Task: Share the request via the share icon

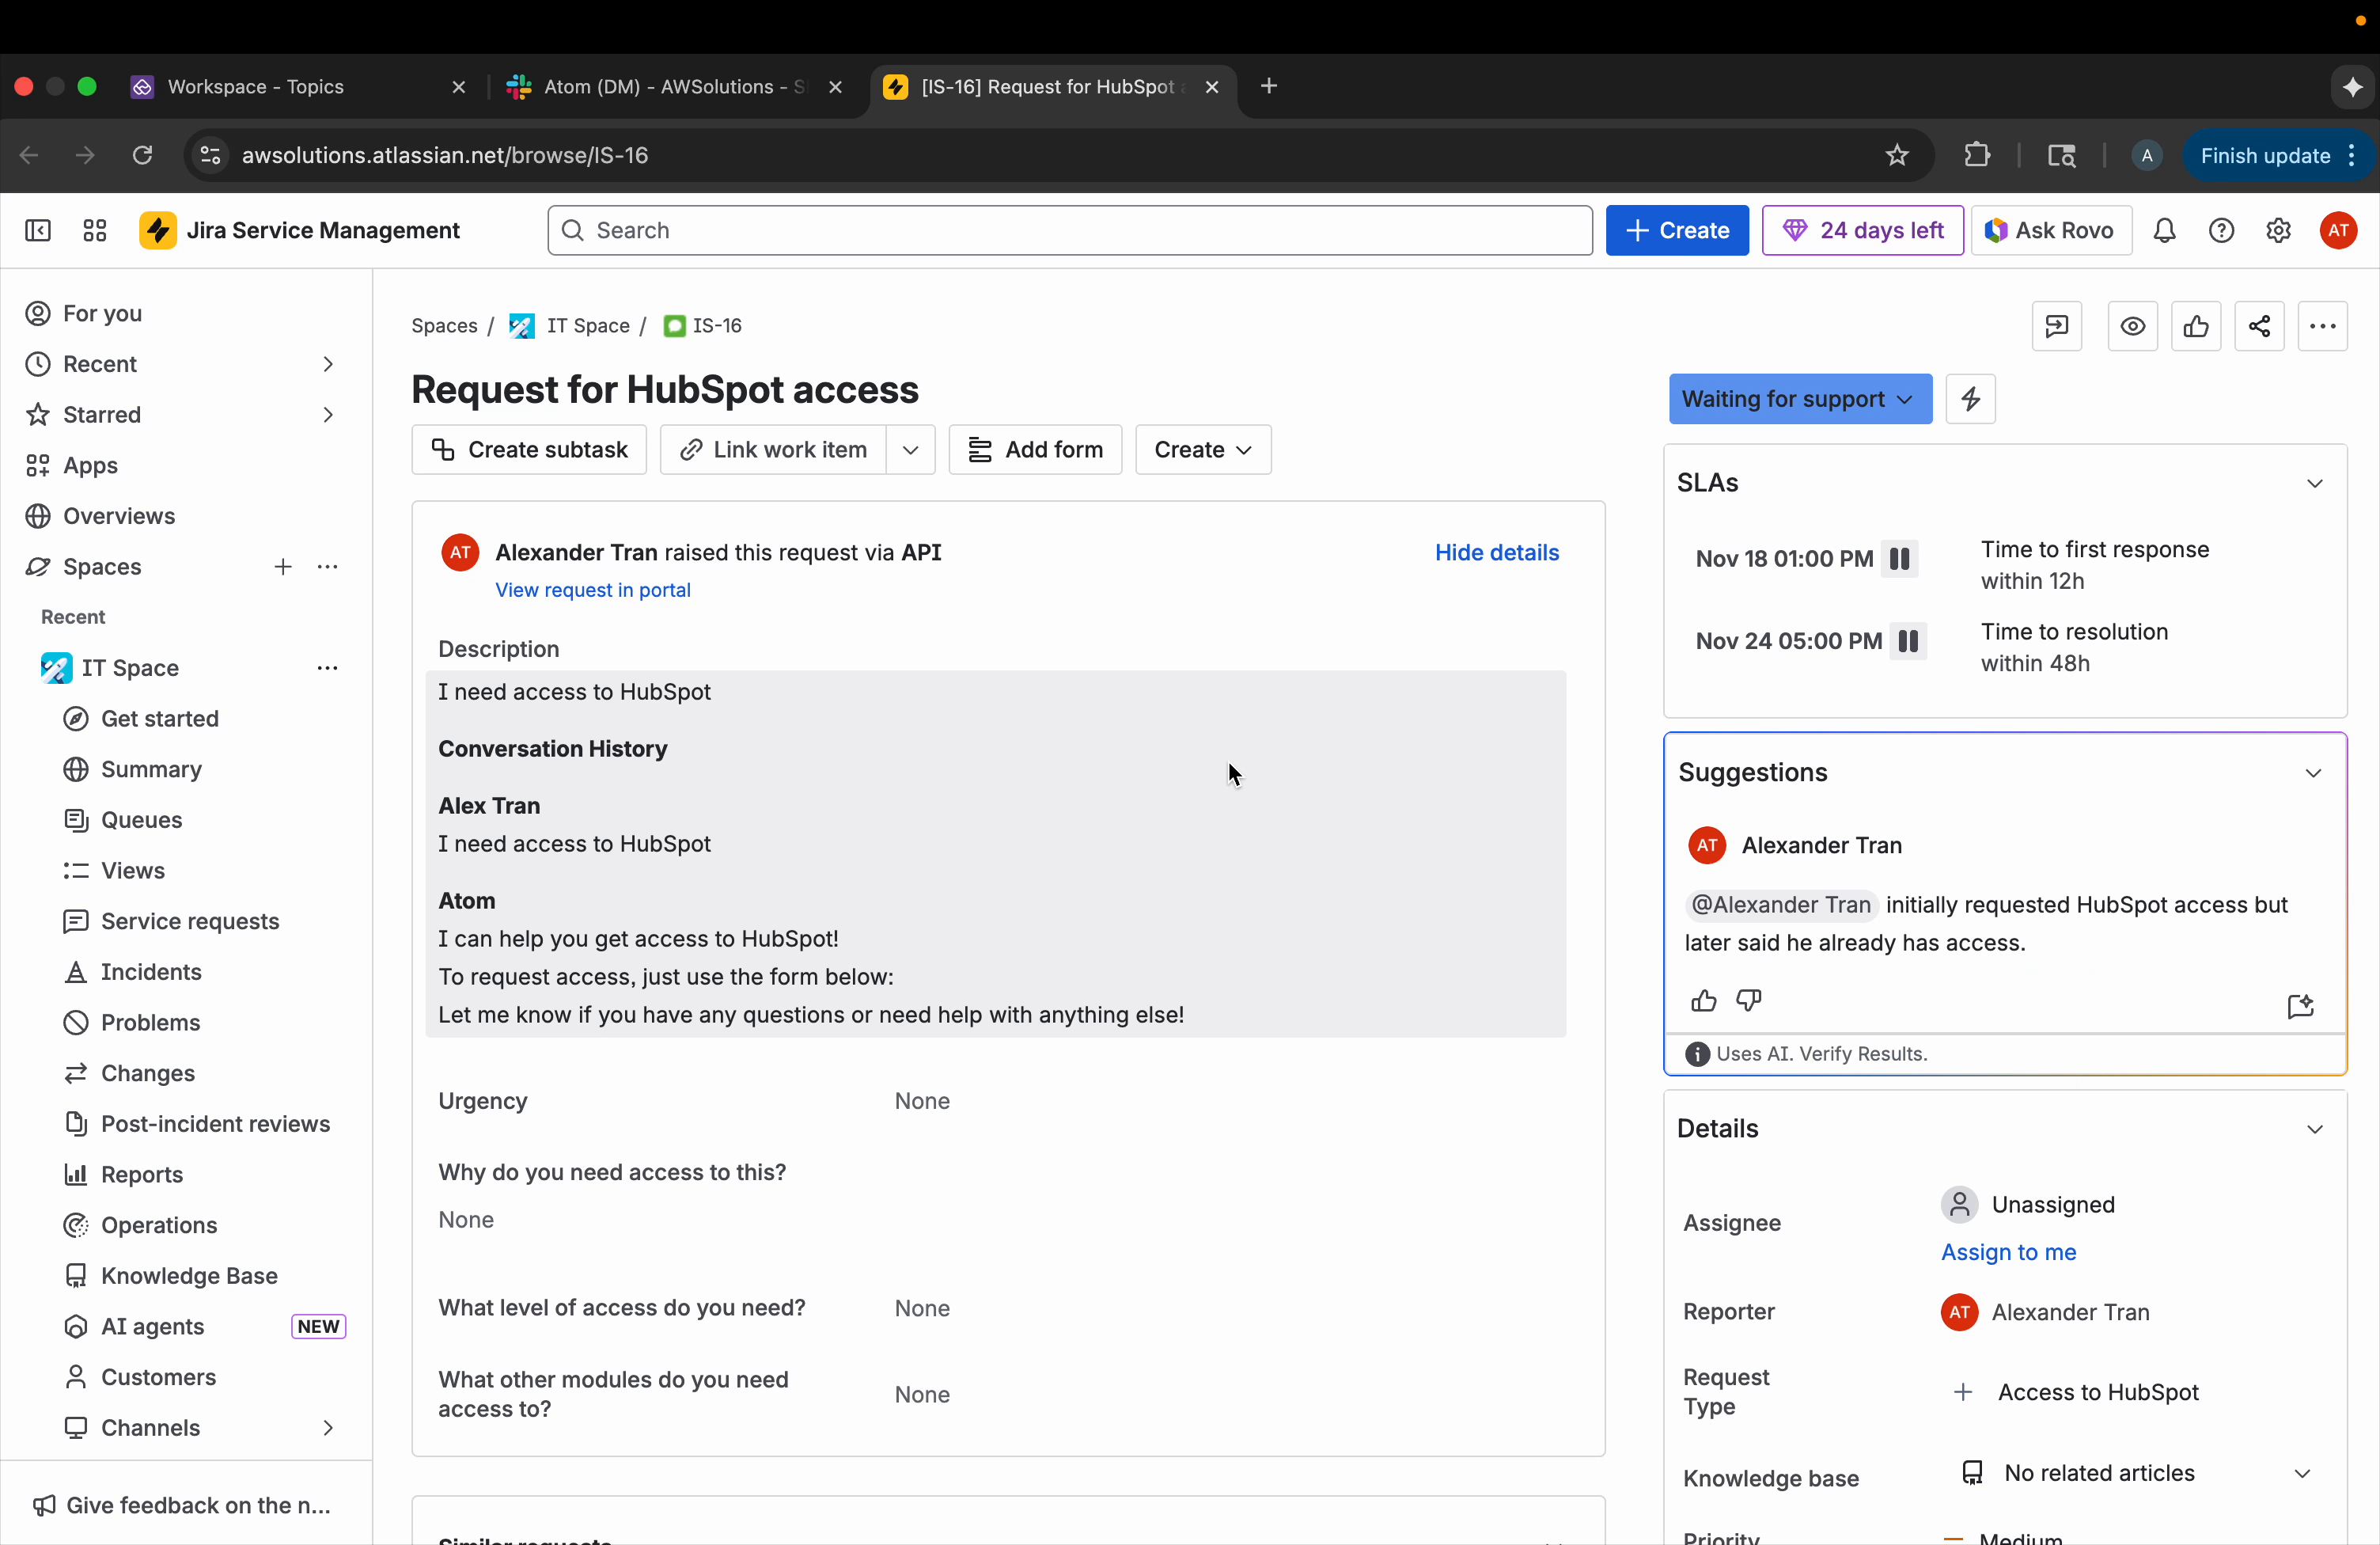Action: click(x=2260, y=326)
